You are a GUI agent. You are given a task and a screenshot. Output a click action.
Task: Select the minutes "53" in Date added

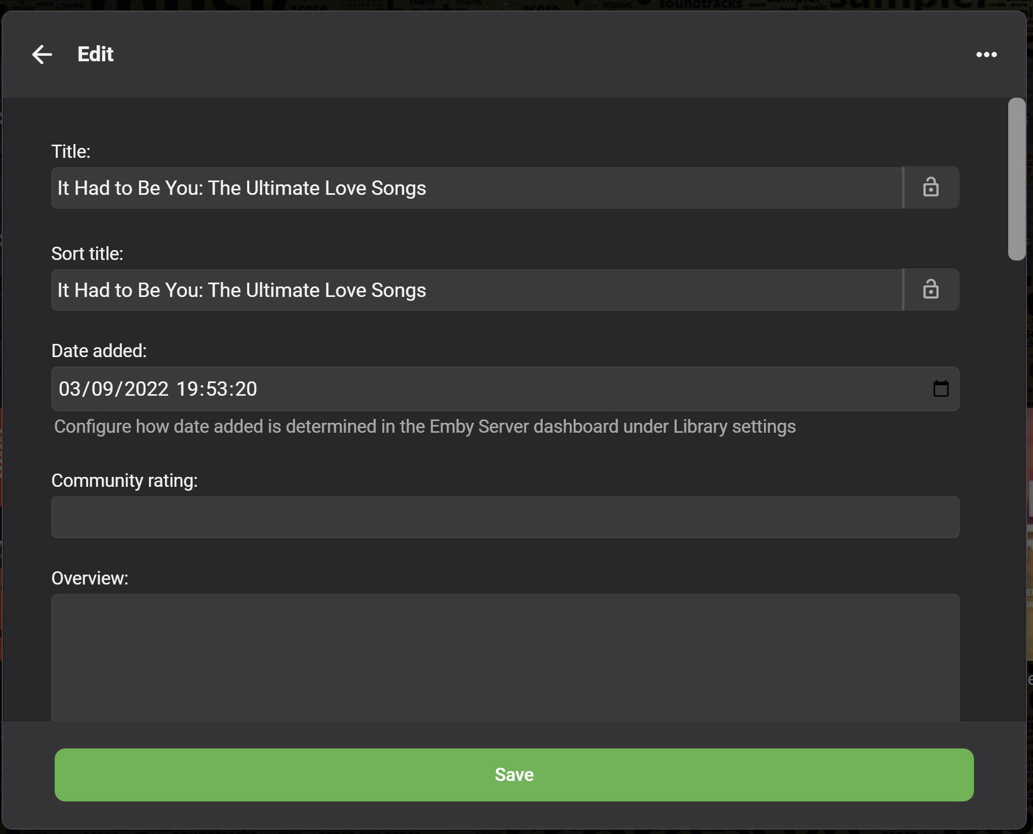[217, 389]
